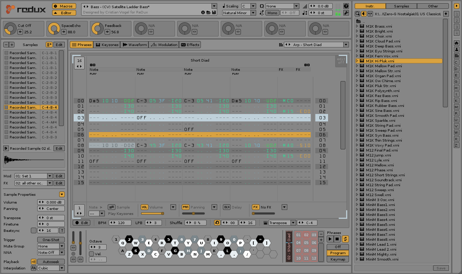Viewport: 462px width, 274px height.
Task: Toggle Mono mode button
Action: tap(272, 13)
